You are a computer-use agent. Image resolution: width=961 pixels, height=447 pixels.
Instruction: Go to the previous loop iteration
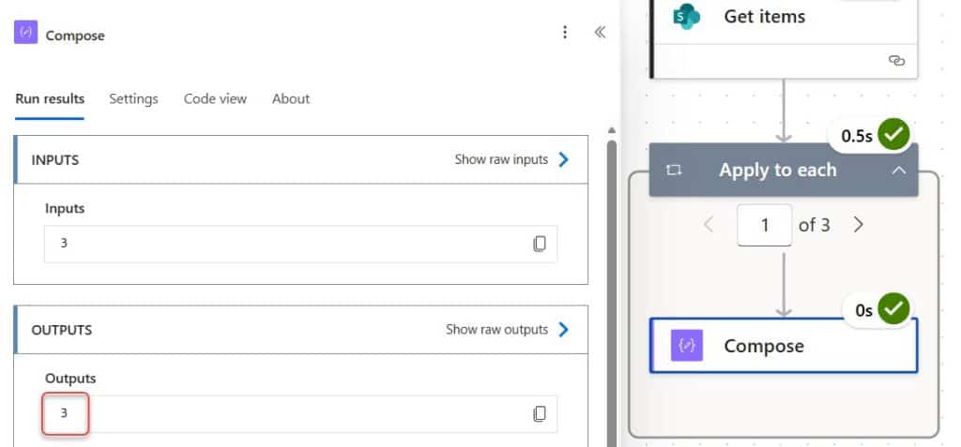709,225
